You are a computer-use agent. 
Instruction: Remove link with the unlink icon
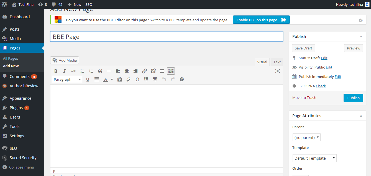coord(153,71)
